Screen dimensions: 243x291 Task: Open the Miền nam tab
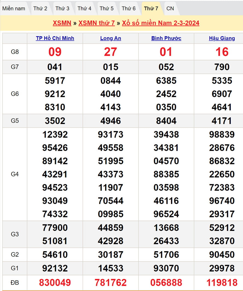click(14, 9)
